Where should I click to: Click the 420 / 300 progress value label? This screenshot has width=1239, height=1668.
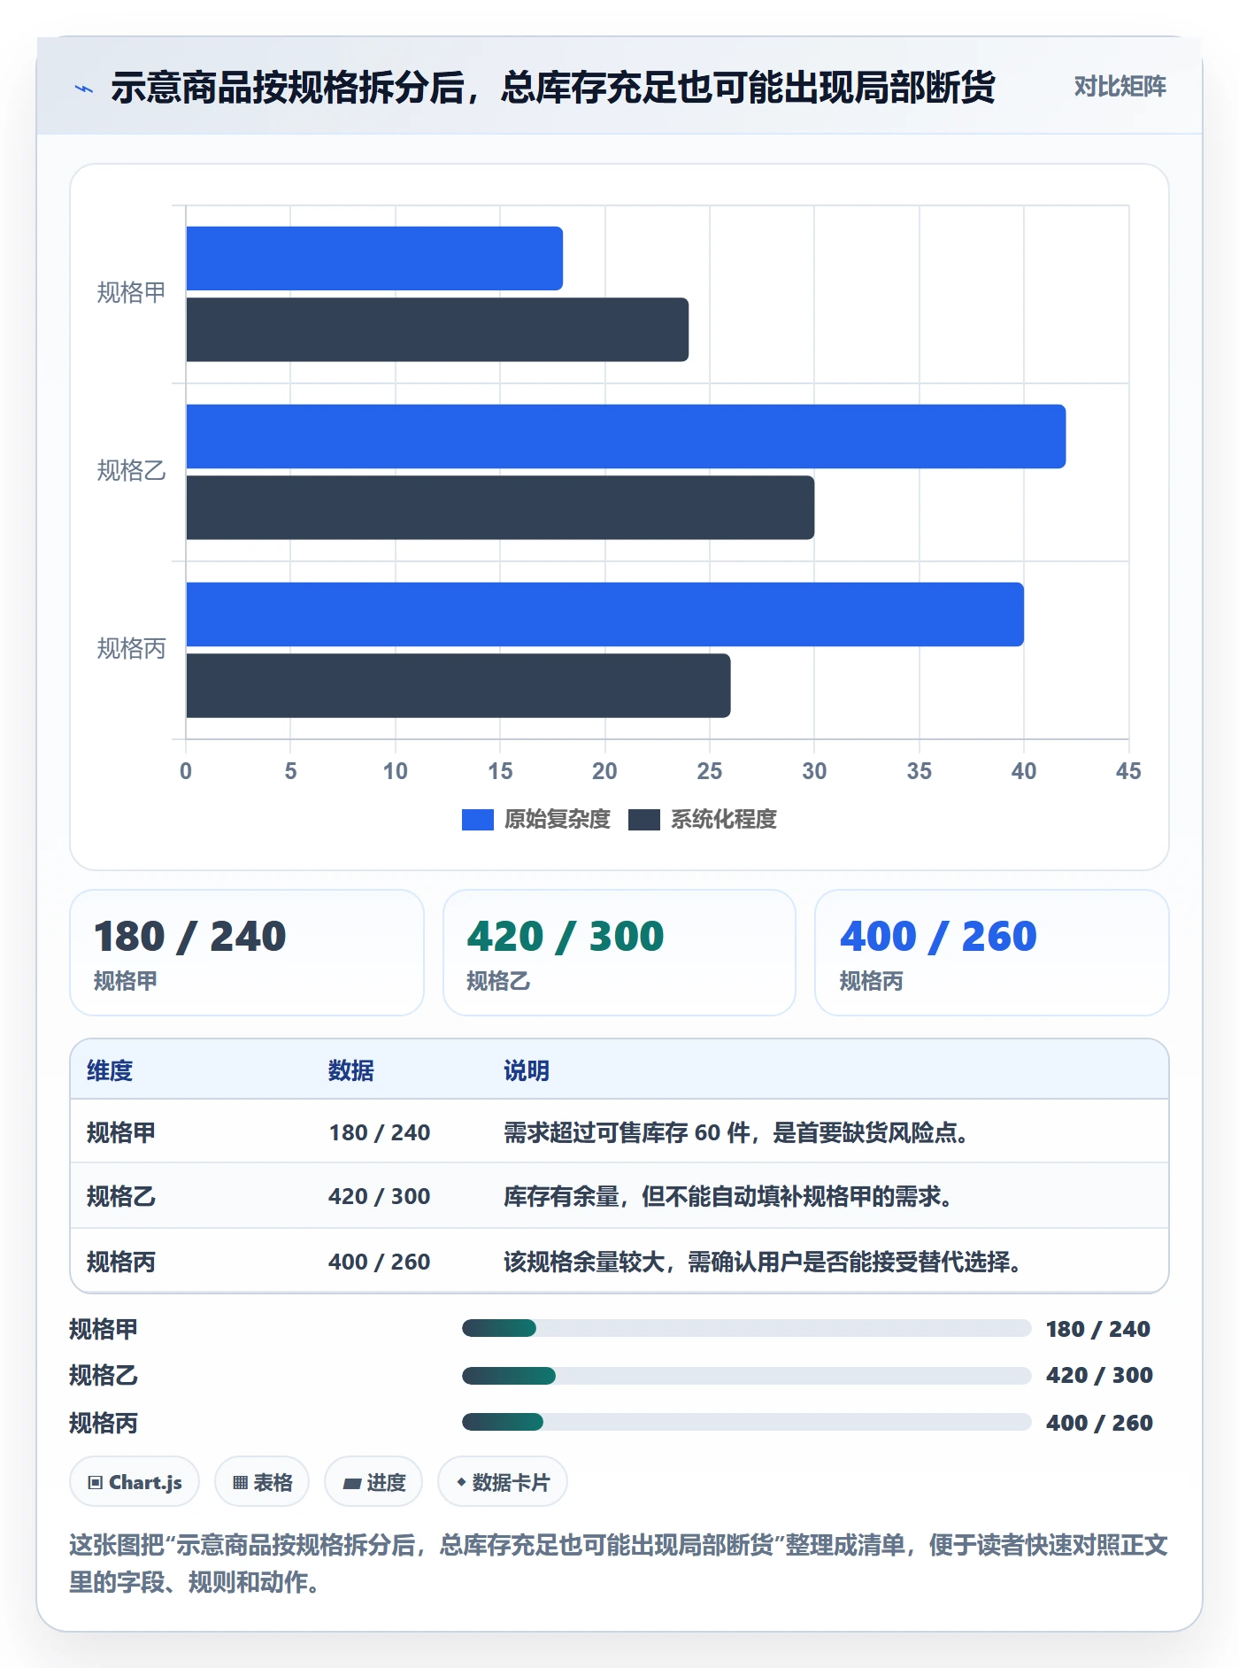coord(1099,1375)
